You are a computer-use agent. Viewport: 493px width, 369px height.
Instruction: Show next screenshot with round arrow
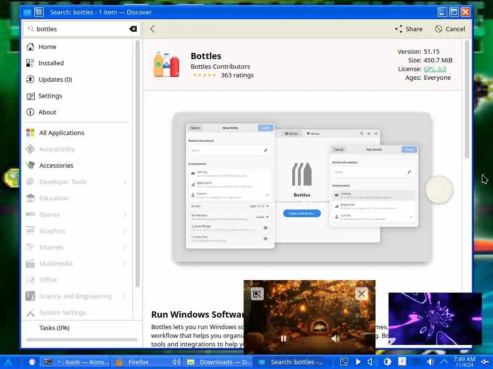pyautogui.click(x=439, y=189)
